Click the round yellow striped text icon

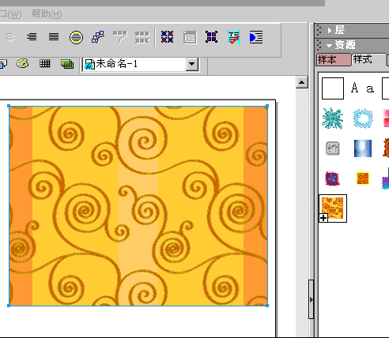[76, 37]
